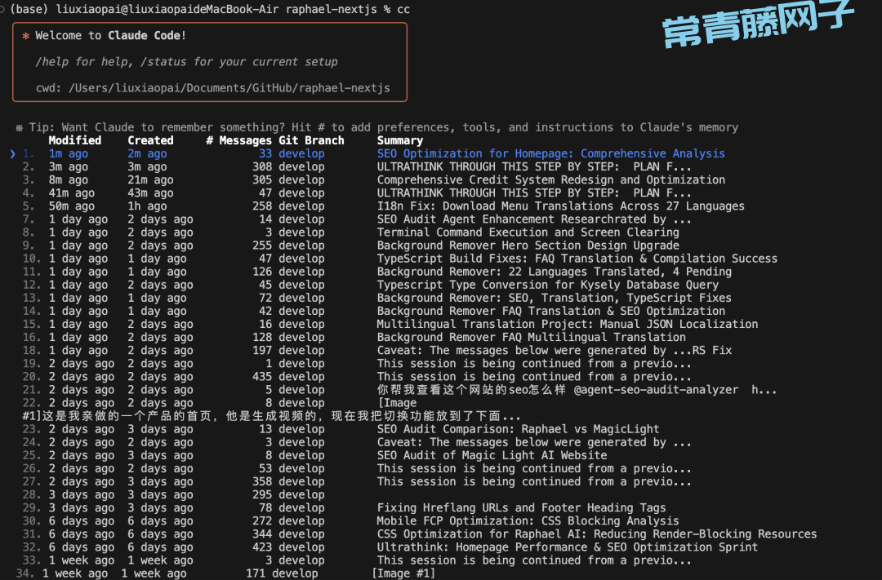Pick "Terminal Command Execution and Screen Clearing"
The height and width of the screenshot is (580, 882).
pos(350,232)
